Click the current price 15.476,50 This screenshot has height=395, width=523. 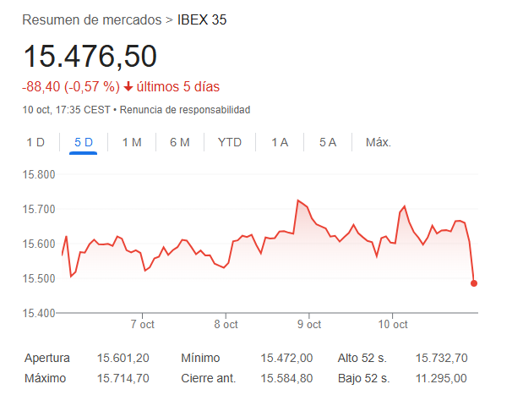coord(90,56)
